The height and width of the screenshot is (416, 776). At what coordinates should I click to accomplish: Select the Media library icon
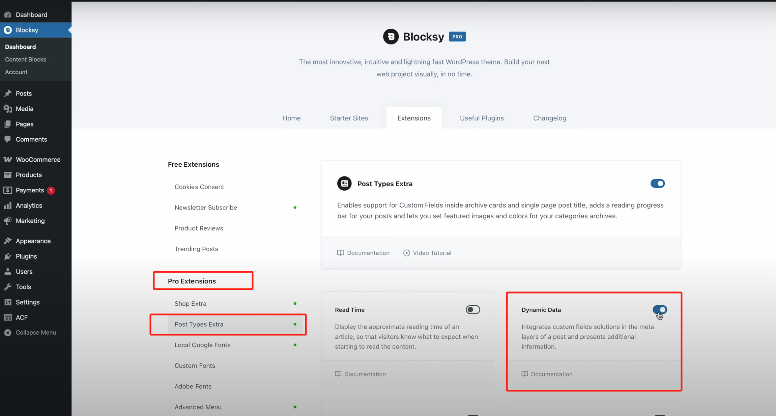8,109
